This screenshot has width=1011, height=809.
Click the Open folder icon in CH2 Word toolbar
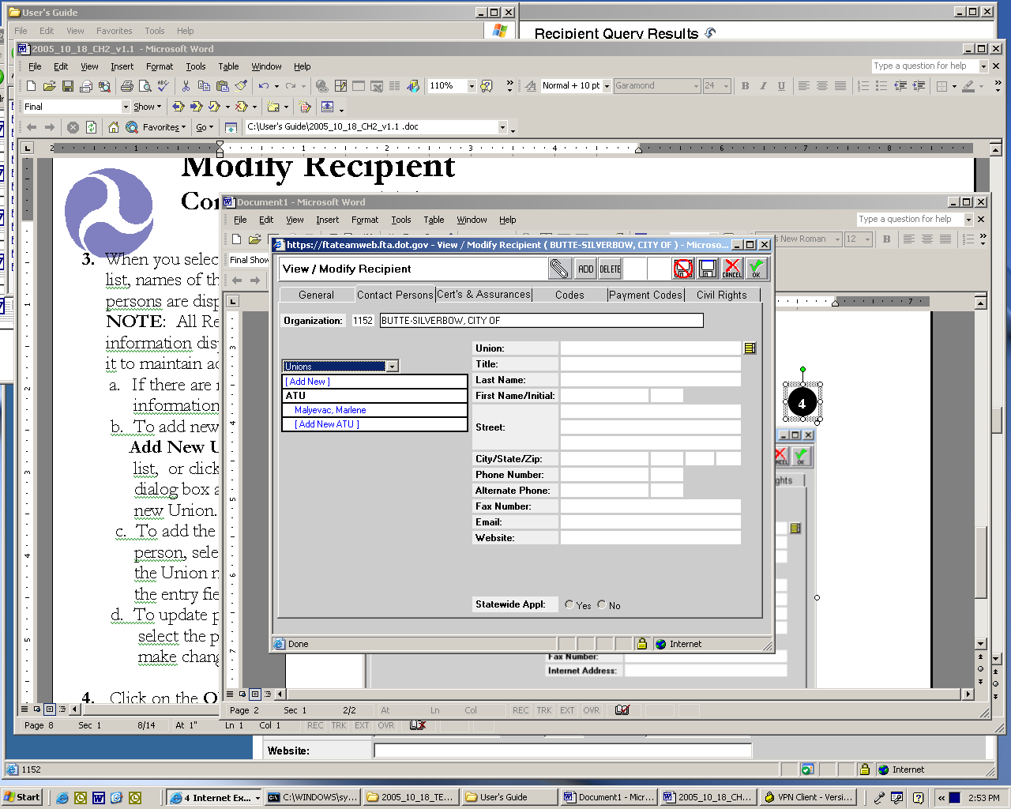click(x=49, y=85)
